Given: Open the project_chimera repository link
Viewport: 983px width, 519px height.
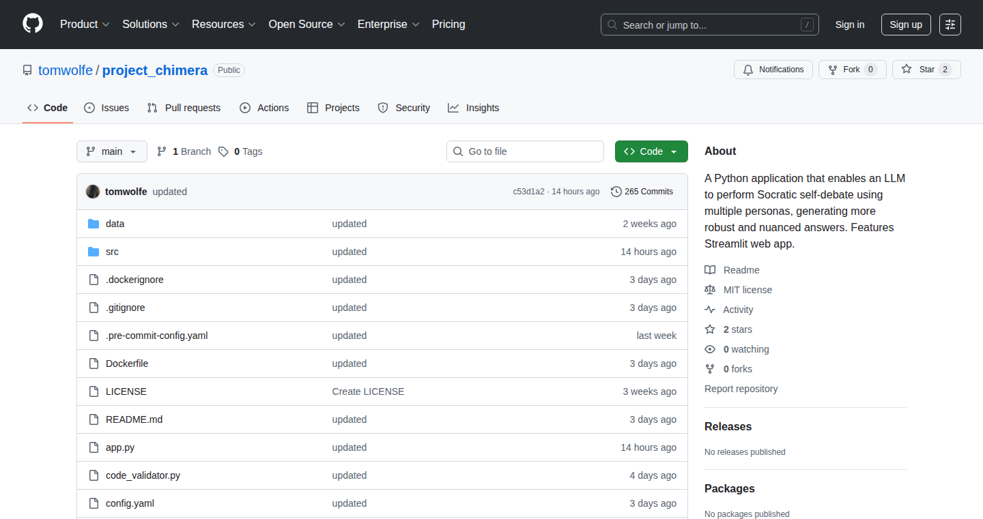Looking at the screenshot, I should pos(155,70).
